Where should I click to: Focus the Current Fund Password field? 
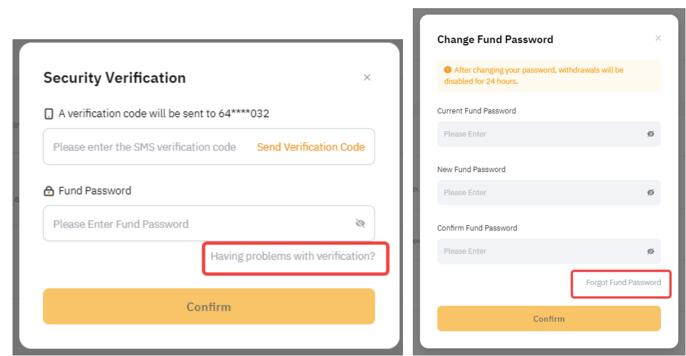[540, 134]
